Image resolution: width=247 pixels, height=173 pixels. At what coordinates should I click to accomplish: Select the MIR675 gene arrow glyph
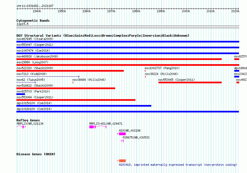122,141
